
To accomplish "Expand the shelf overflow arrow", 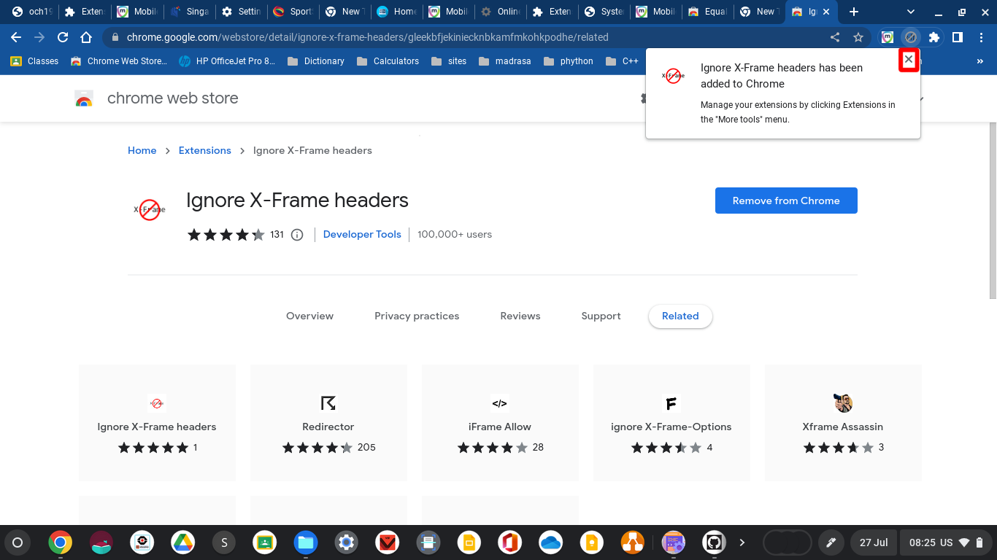I will pyautogui.click(x=742, y=542).
